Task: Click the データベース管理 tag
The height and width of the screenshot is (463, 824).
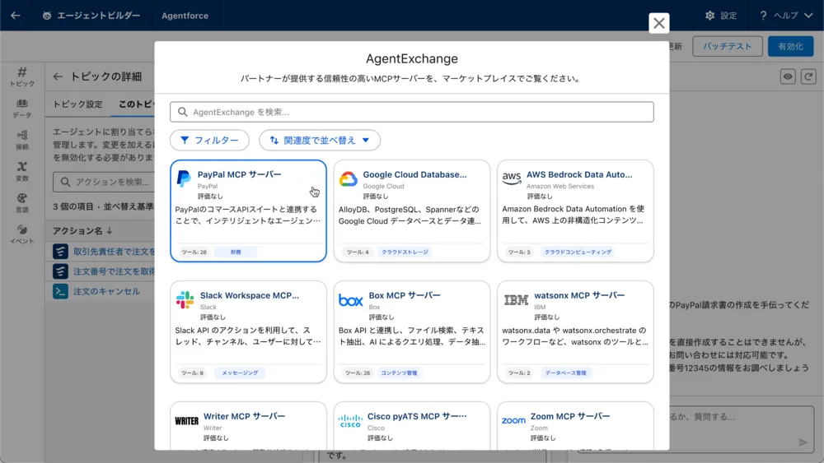Action: pyautogui.click(x=565, y=373)
